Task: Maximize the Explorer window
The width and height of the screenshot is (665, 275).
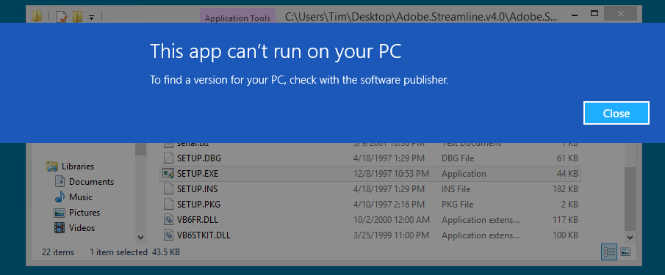Action: pos(594,14)
